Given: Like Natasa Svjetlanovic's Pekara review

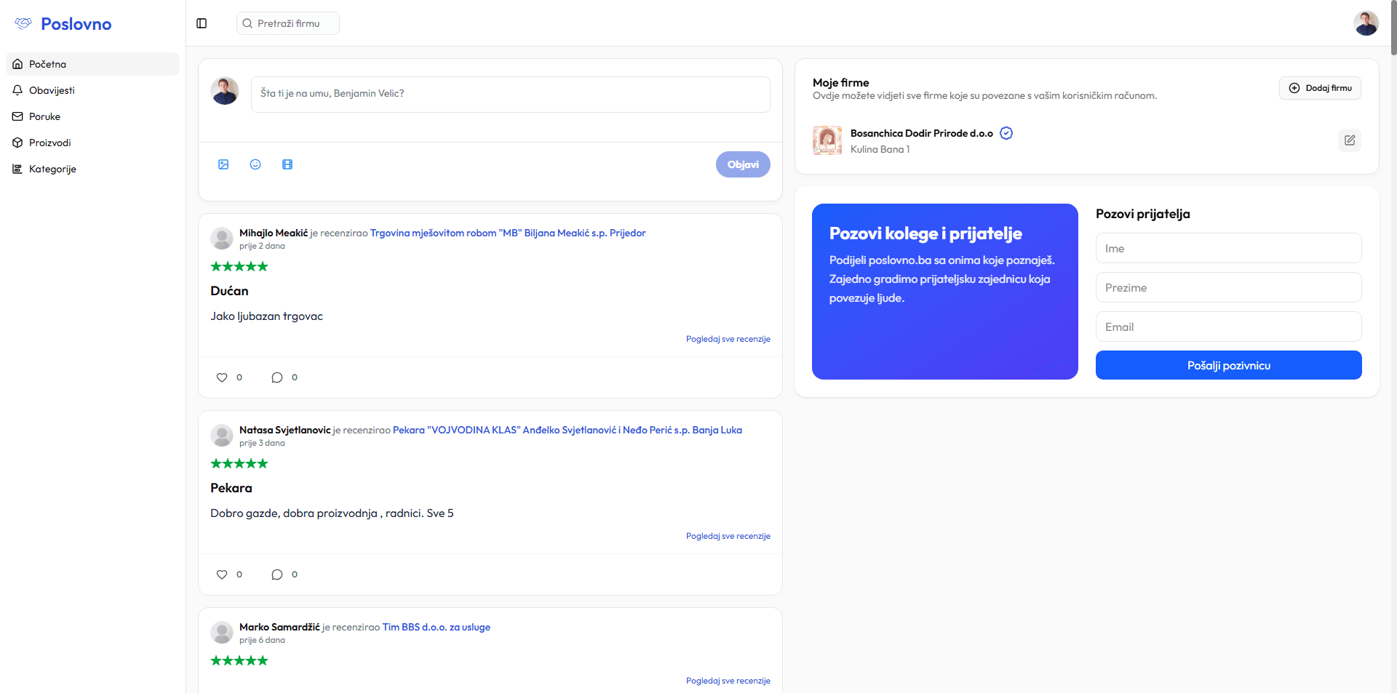Looking at the screenshot, I should [222, 574].
